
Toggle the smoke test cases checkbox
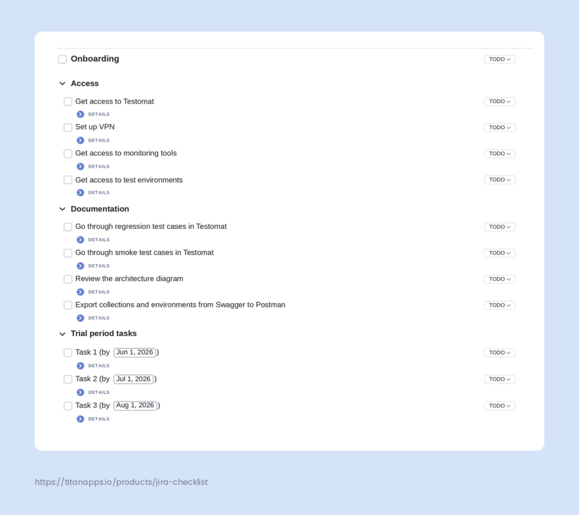[68, 253]
